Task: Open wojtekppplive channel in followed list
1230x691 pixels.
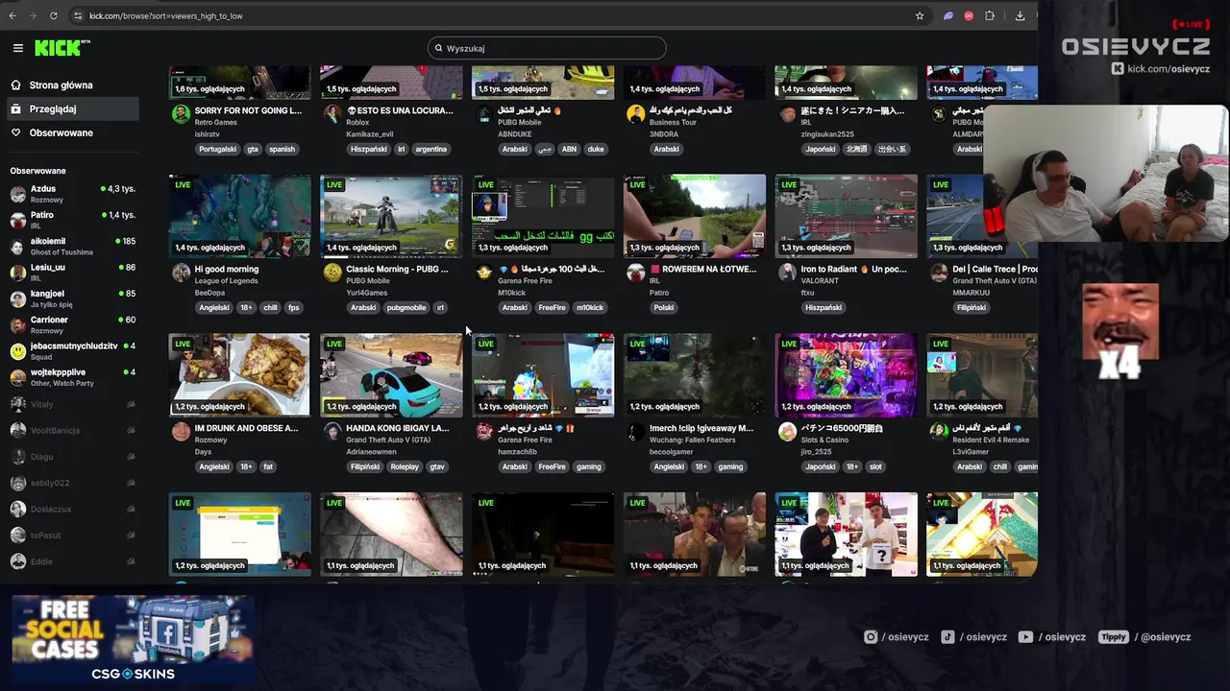Action: pos(71,377)
